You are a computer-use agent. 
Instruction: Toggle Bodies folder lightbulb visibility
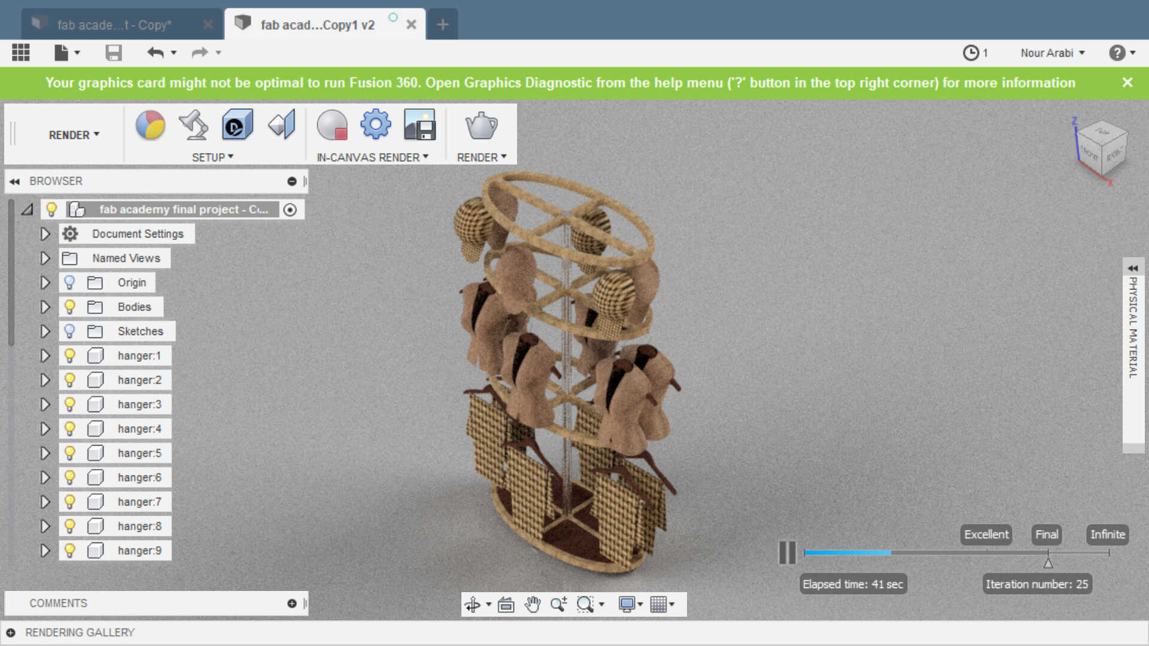point(70,307)
